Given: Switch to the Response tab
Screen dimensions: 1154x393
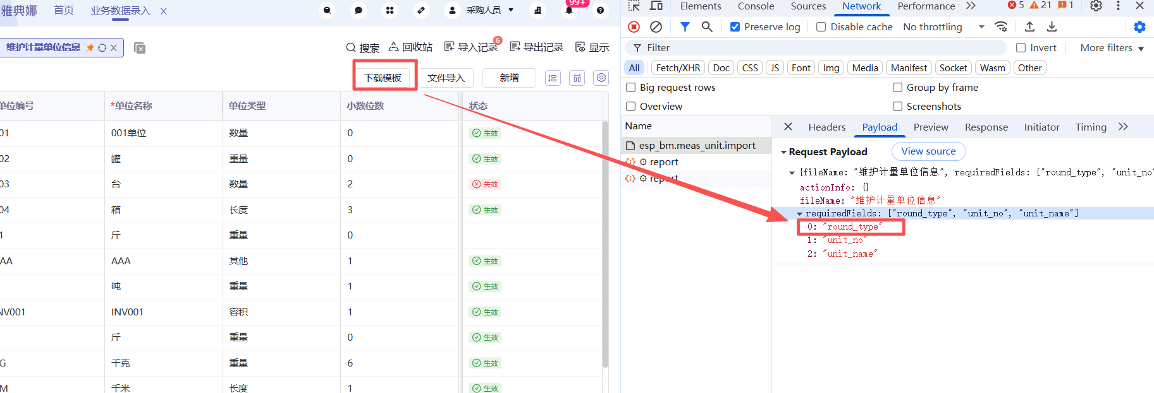Looking at the screenshot, I should tap(986, 127).
